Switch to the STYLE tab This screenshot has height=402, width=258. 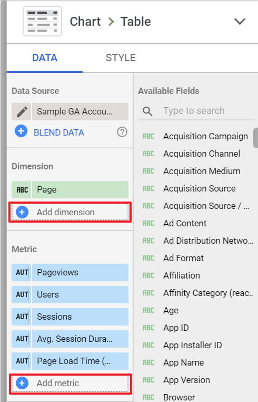121,58
